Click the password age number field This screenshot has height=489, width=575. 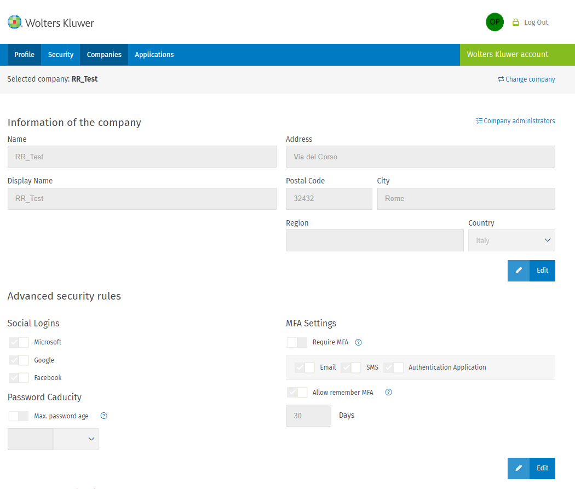click(31, 439)
